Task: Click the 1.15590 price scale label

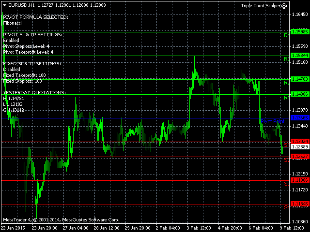Action: pyautogui.click(x=300, y=46)
